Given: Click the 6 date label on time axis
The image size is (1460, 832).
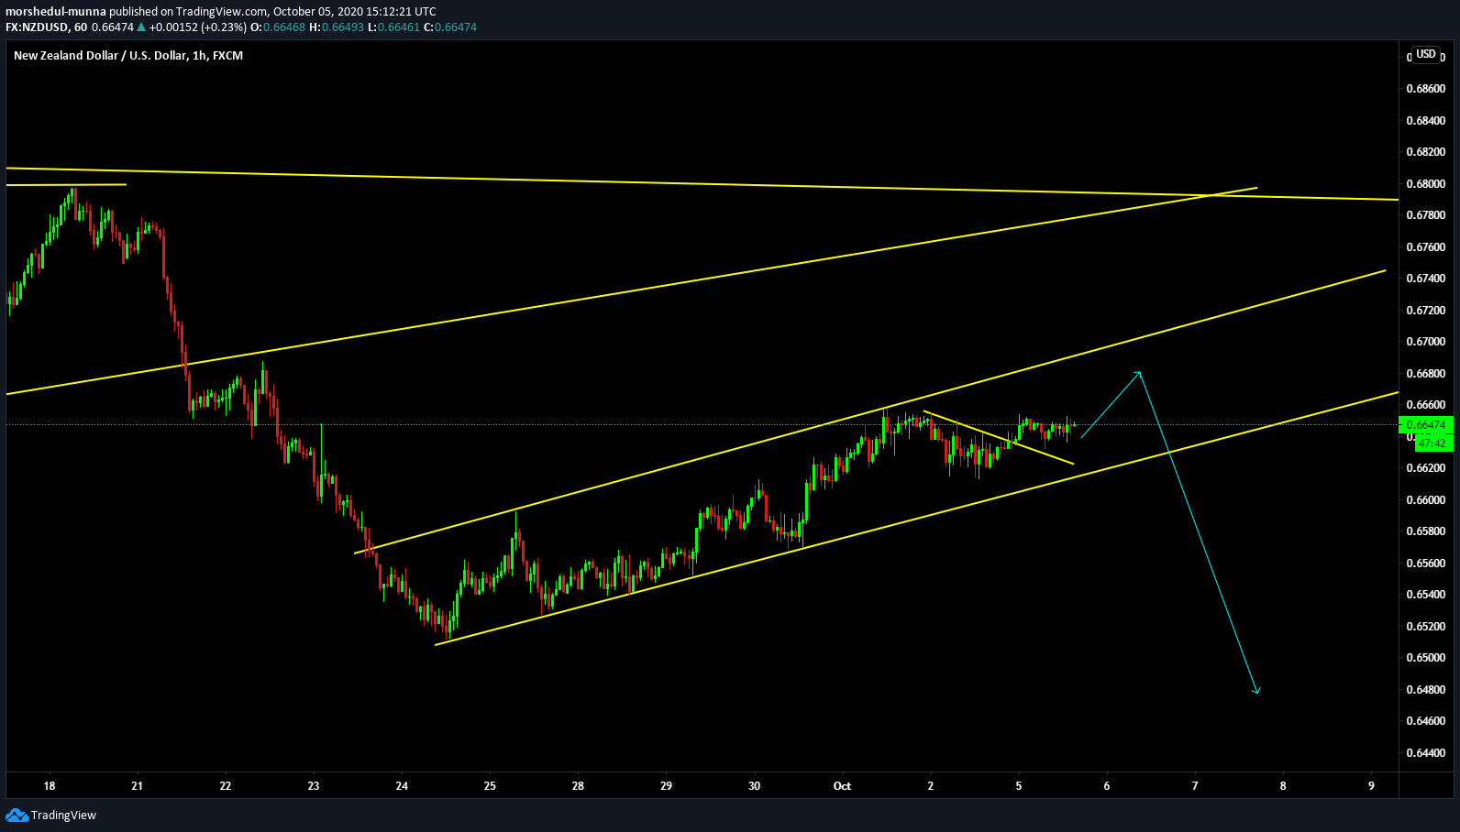Looking at the screenshot, I should [x=1107, y=786].
